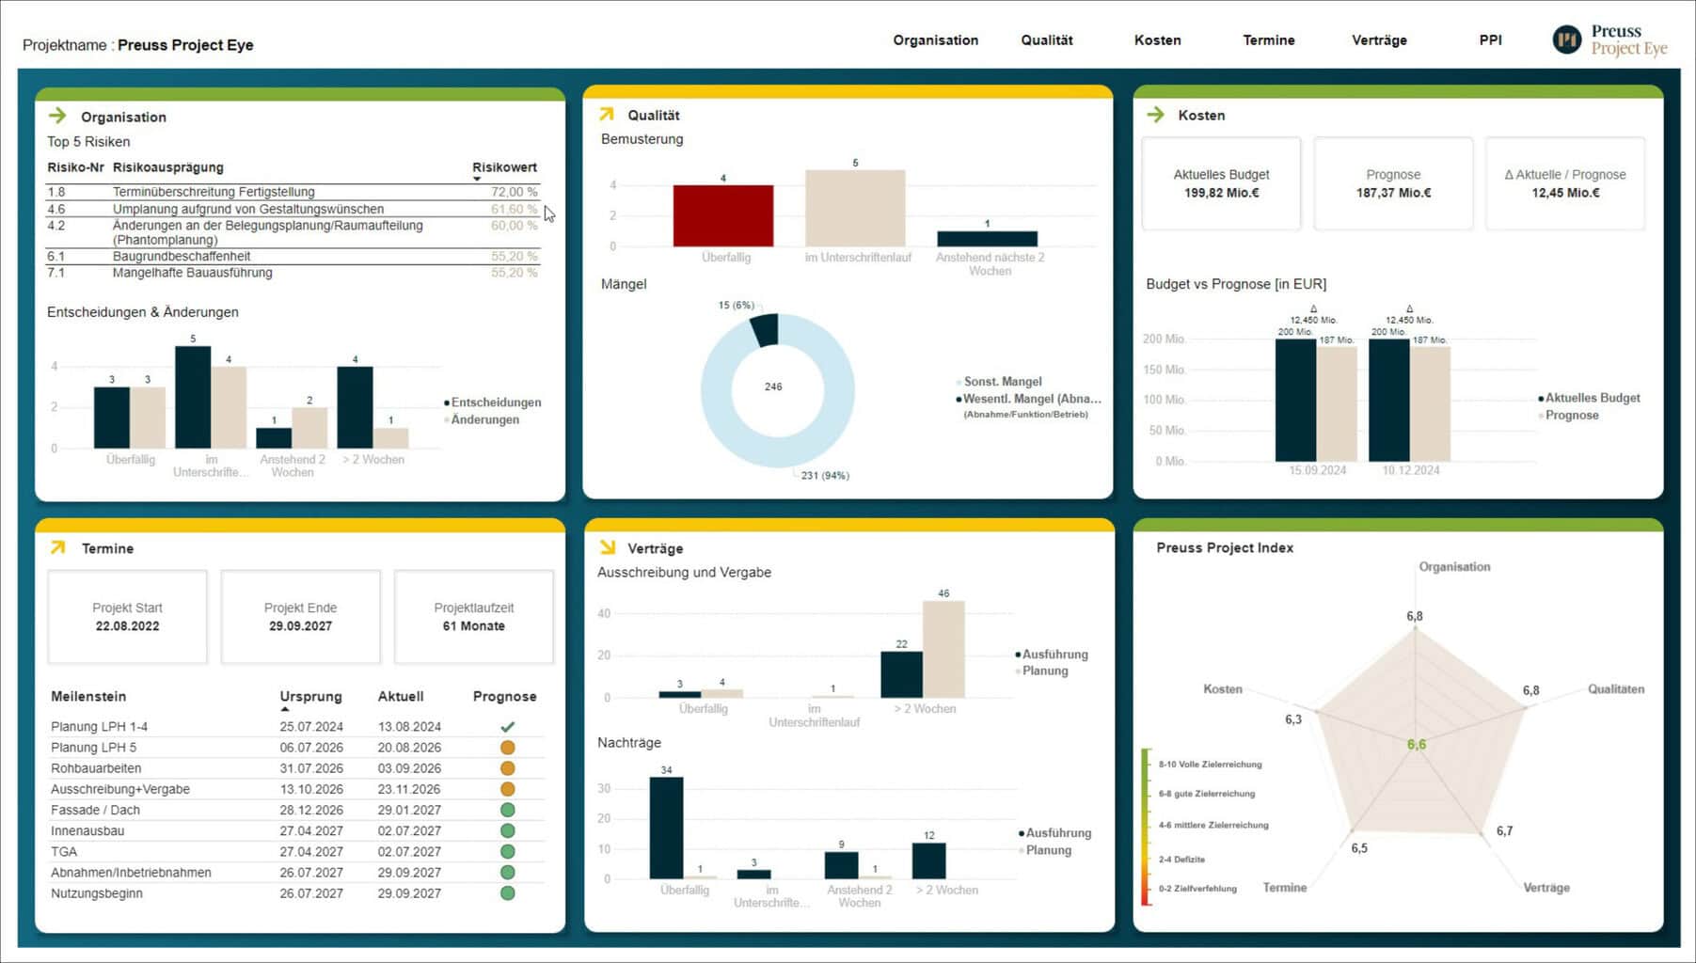Screen dimensions: 1696x963
Task: Click the Preuss Project Eye logo
Action: click(1609, 40)
